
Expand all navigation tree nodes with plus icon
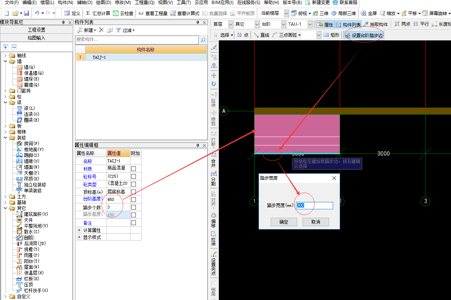[x=6, y=47]
